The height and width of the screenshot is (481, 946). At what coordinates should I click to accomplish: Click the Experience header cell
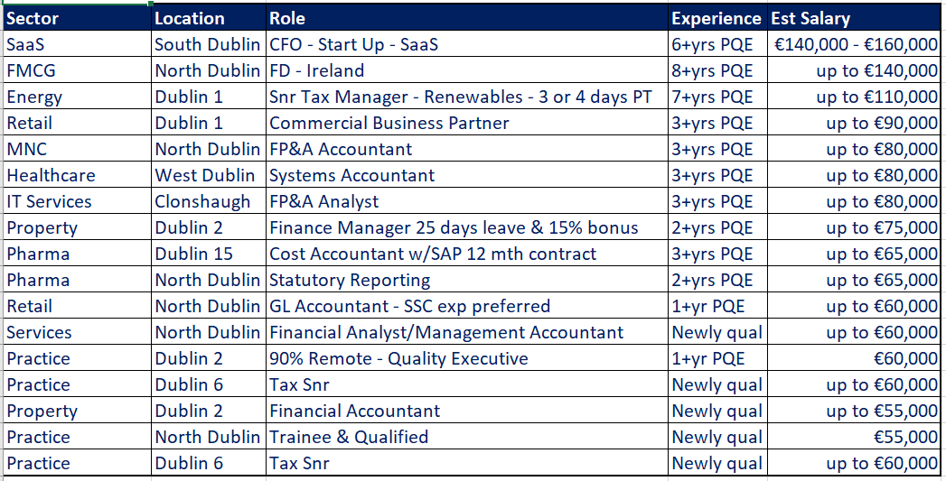click(717, 18)
